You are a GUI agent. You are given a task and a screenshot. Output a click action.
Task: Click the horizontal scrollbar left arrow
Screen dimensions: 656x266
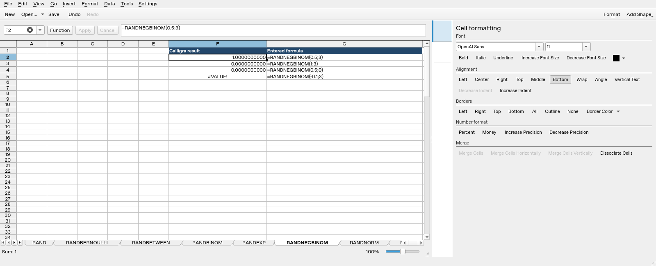click(405, 243)
